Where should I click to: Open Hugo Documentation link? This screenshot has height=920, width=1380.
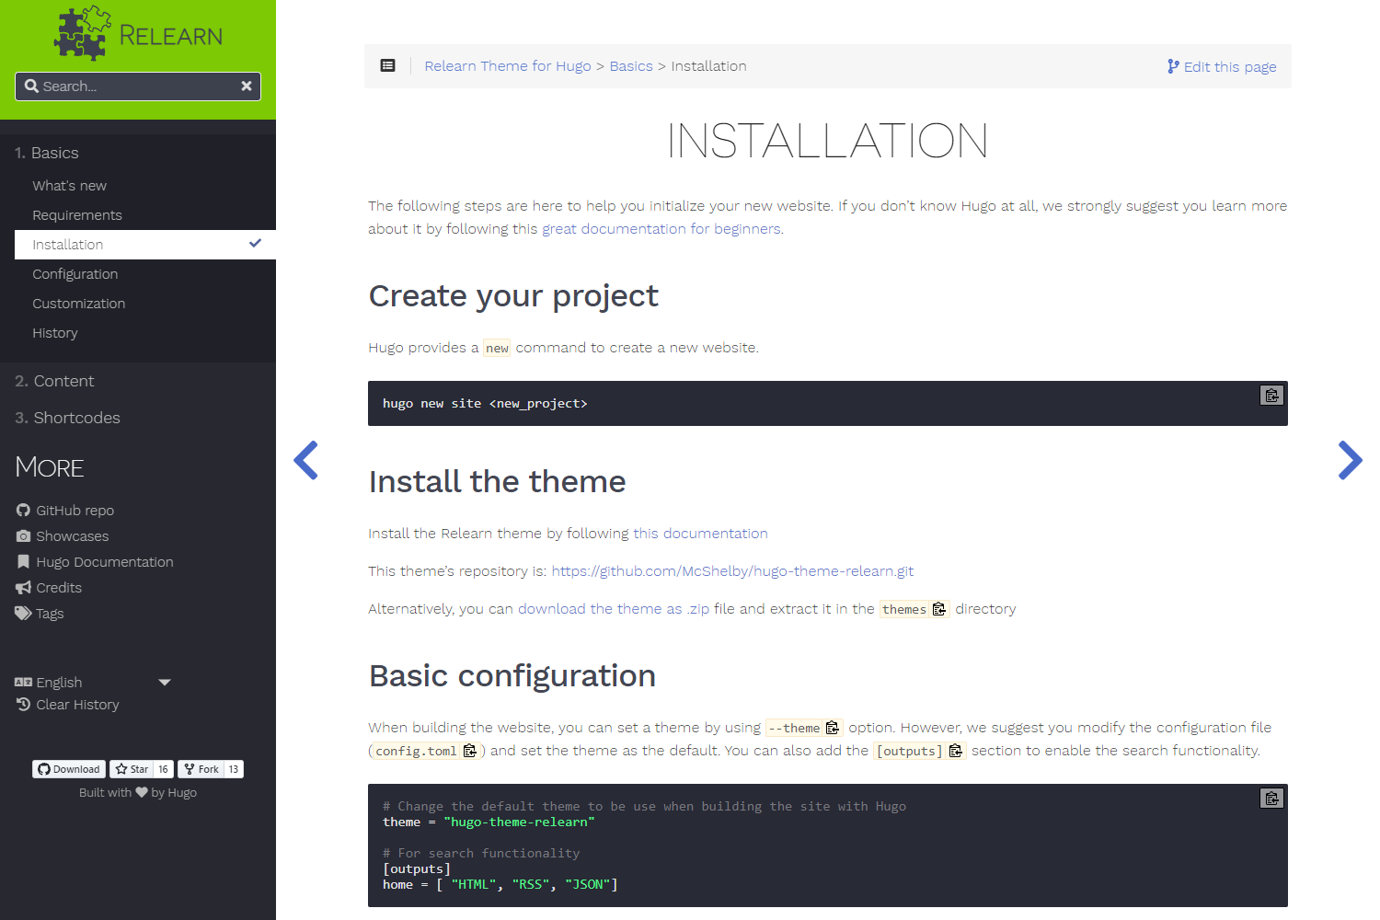click(95, 562)
